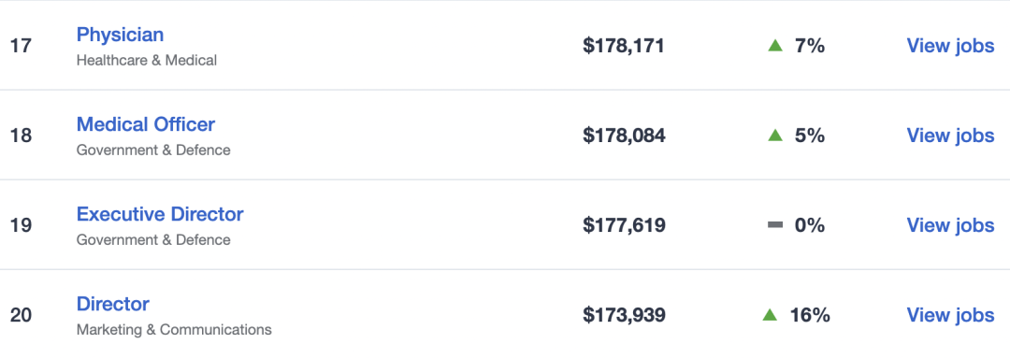Screen dimensions: 1010x358
Task: View jobs for the Marketing Director role
Action: pyautogui.click(x=950, y=315)
